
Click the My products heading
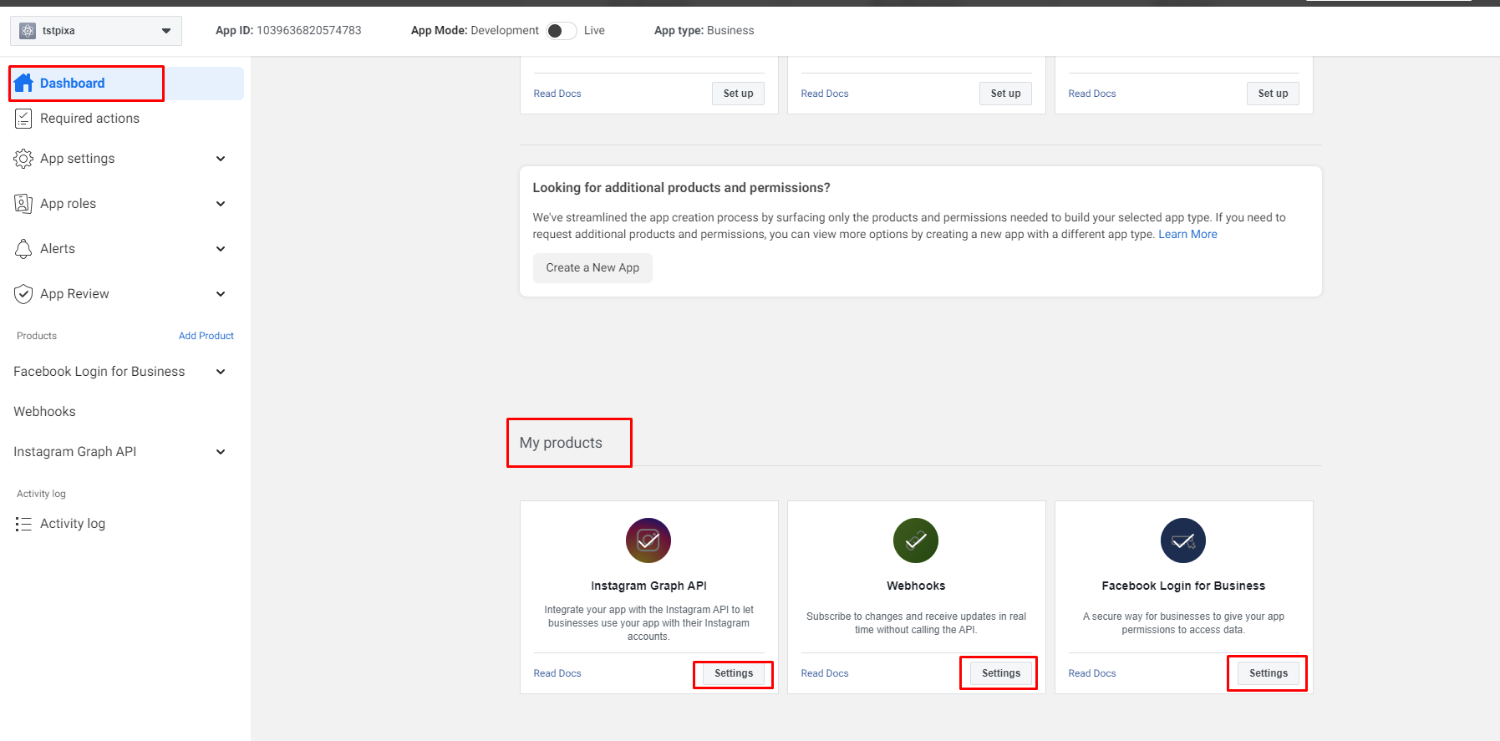561,443
